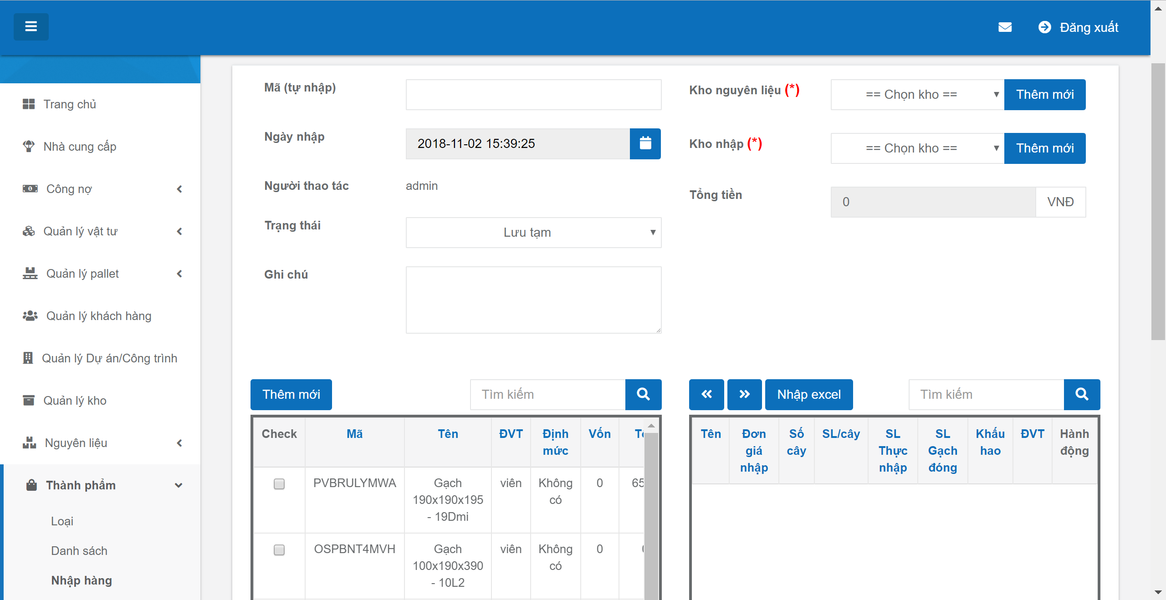This screenshot has height=600, width=1166.
Task: Open Nhà cung cấp in sidebar
Action: click(x=80, y=147)
